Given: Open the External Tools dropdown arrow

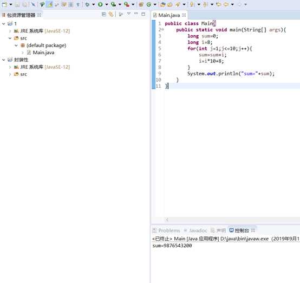Looking at the screenshot, I should (x=133, y=4).
